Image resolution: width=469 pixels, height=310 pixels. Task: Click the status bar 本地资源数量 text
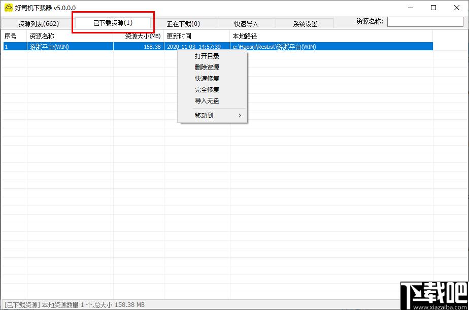pyautogui.click(x=75, y=304)
